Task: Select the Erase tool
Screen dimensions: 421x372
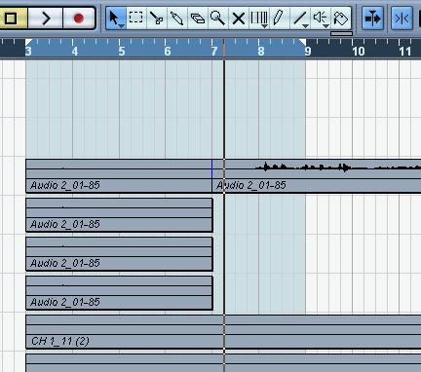Action: (198, 18)
